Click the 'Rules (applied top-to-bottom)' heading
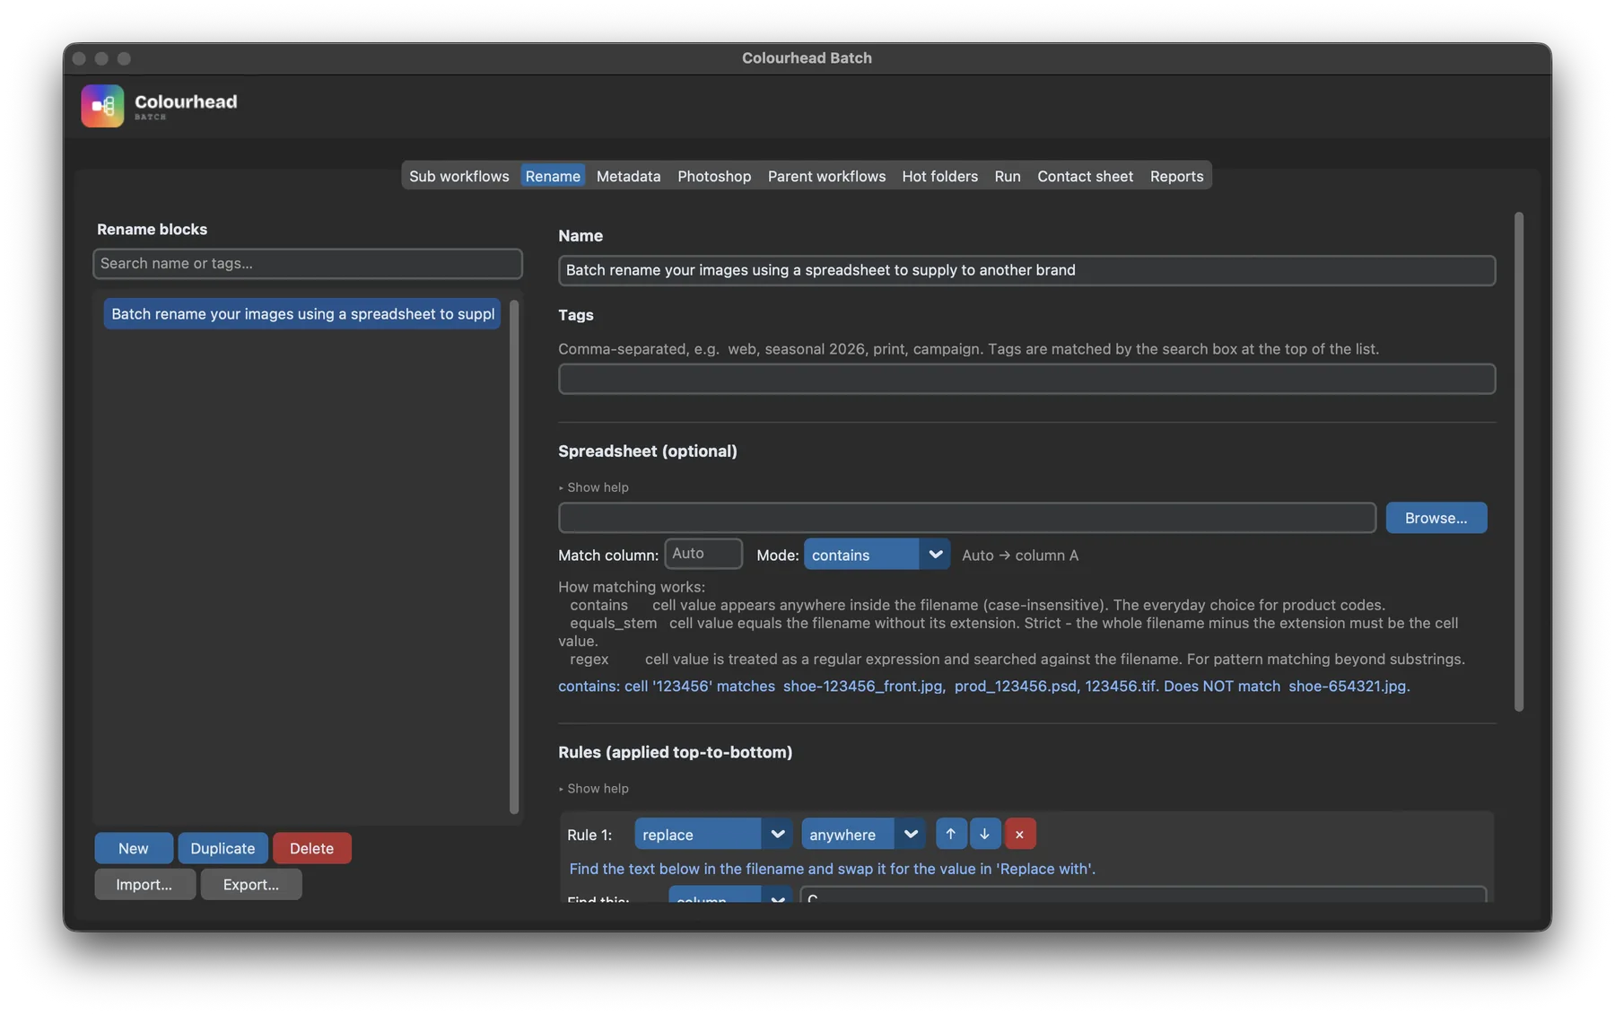The image size is (1615, 1015). pos(676,752)
